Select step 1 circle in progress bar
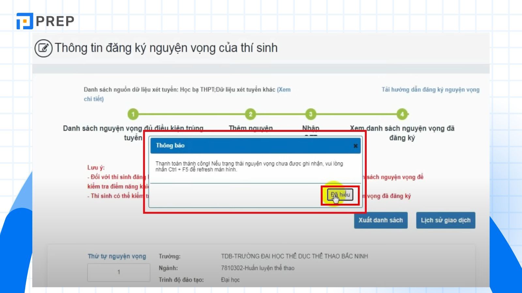Screen dimensions: 522x293 (133, 114)
